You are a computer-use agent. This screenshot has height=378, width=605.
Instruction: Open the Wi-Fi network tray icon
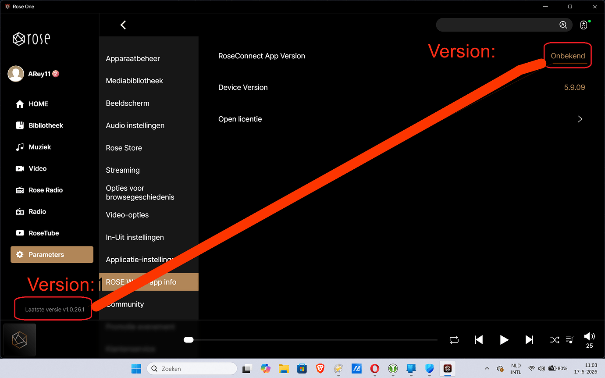click(x=532, y=369)
